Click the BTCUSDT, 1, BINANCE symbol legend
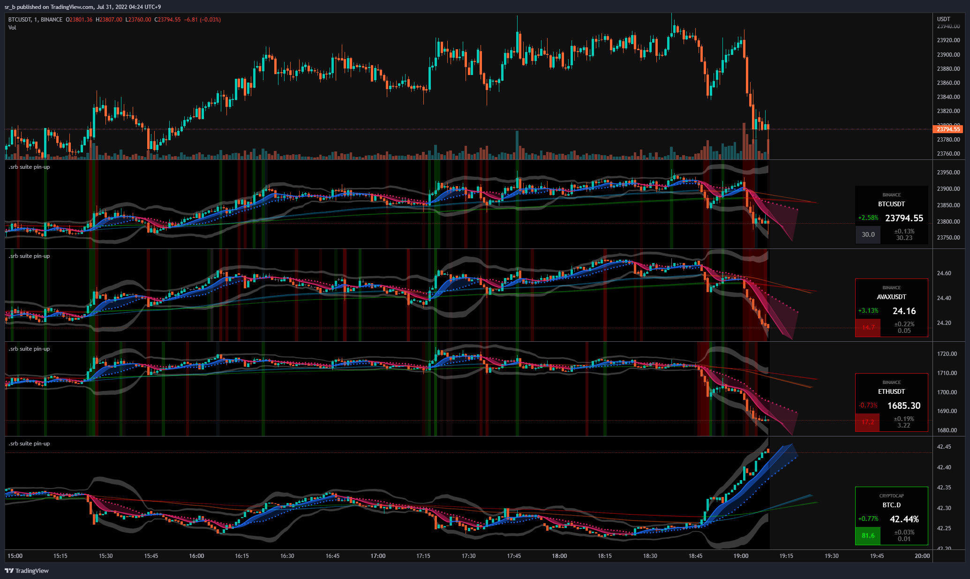This screenshot has height=579, width=970. pyautogui.click(x=35, y=20)
